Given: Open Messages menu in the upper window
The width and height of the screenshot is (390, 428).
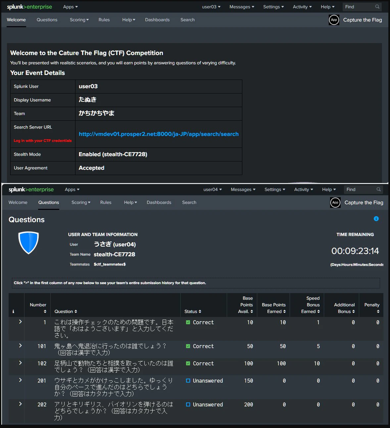Looking at the screenshot, I should pos(242,7).
